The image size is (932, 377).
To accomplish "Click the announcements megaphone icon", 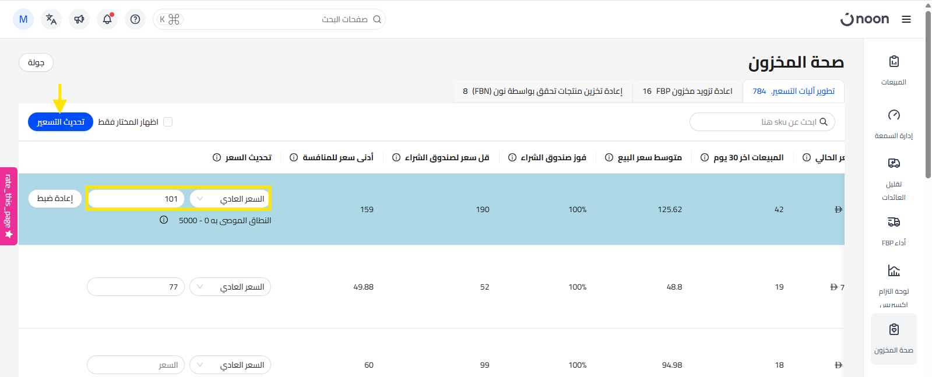I will pos(79,19).
